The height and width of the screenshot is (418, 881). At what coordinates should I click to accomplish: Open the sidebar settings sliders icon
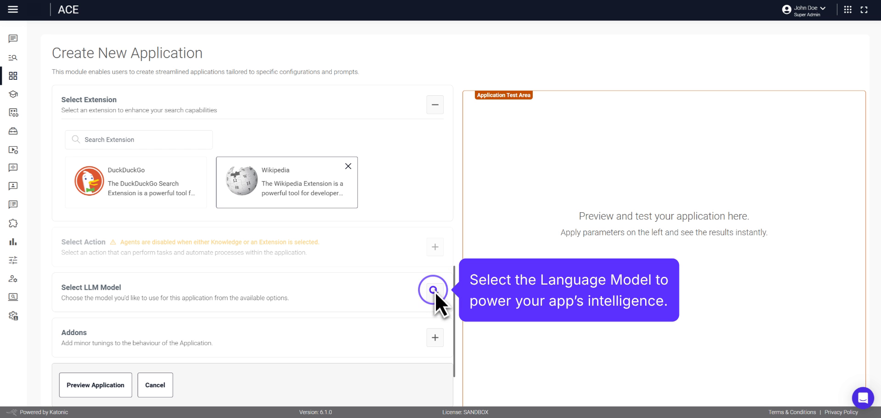(13, 260)
